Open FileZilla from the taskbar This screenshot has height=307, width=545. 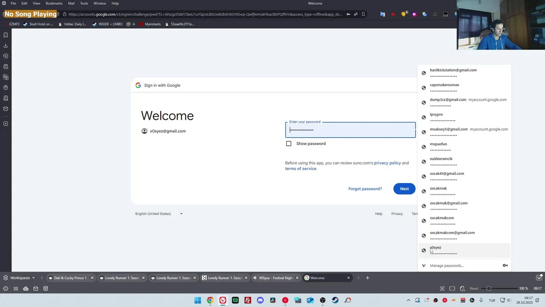[248, 300]
